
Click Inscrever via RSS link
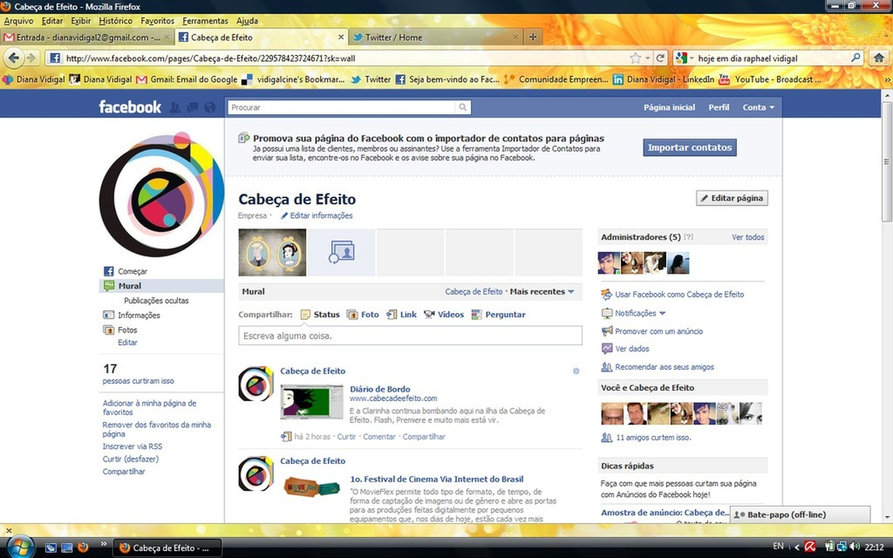[133, 446]
